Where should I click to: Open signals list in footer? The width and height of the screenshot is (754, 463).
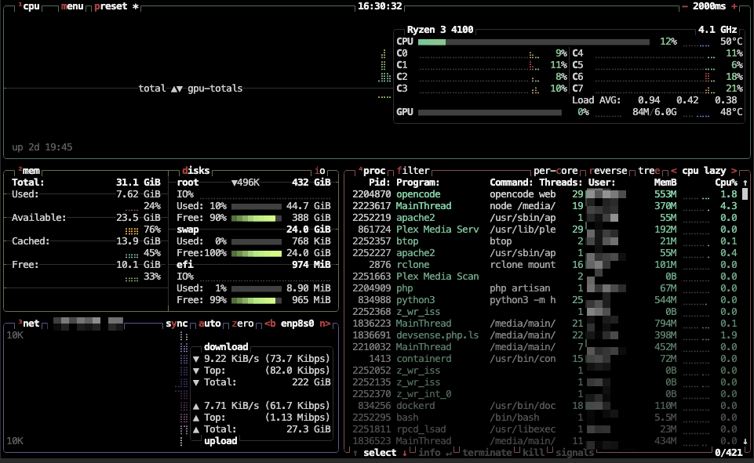click(574, 453)
